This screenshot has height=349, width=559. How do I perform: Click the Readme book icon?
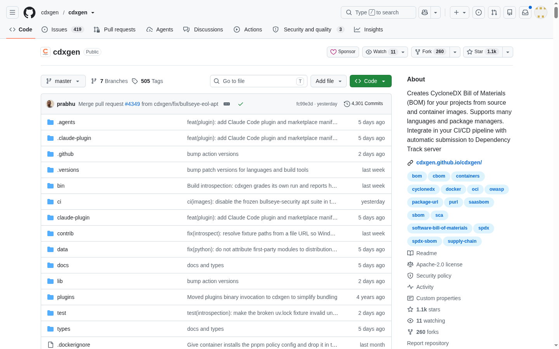tap(410, 253)
